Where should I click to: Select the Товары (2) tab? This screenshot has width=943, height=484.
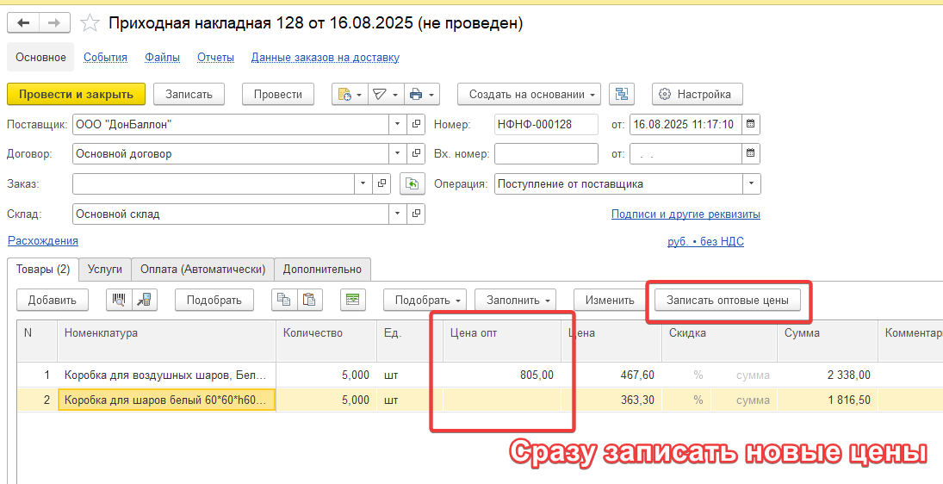tap(43, 270)
